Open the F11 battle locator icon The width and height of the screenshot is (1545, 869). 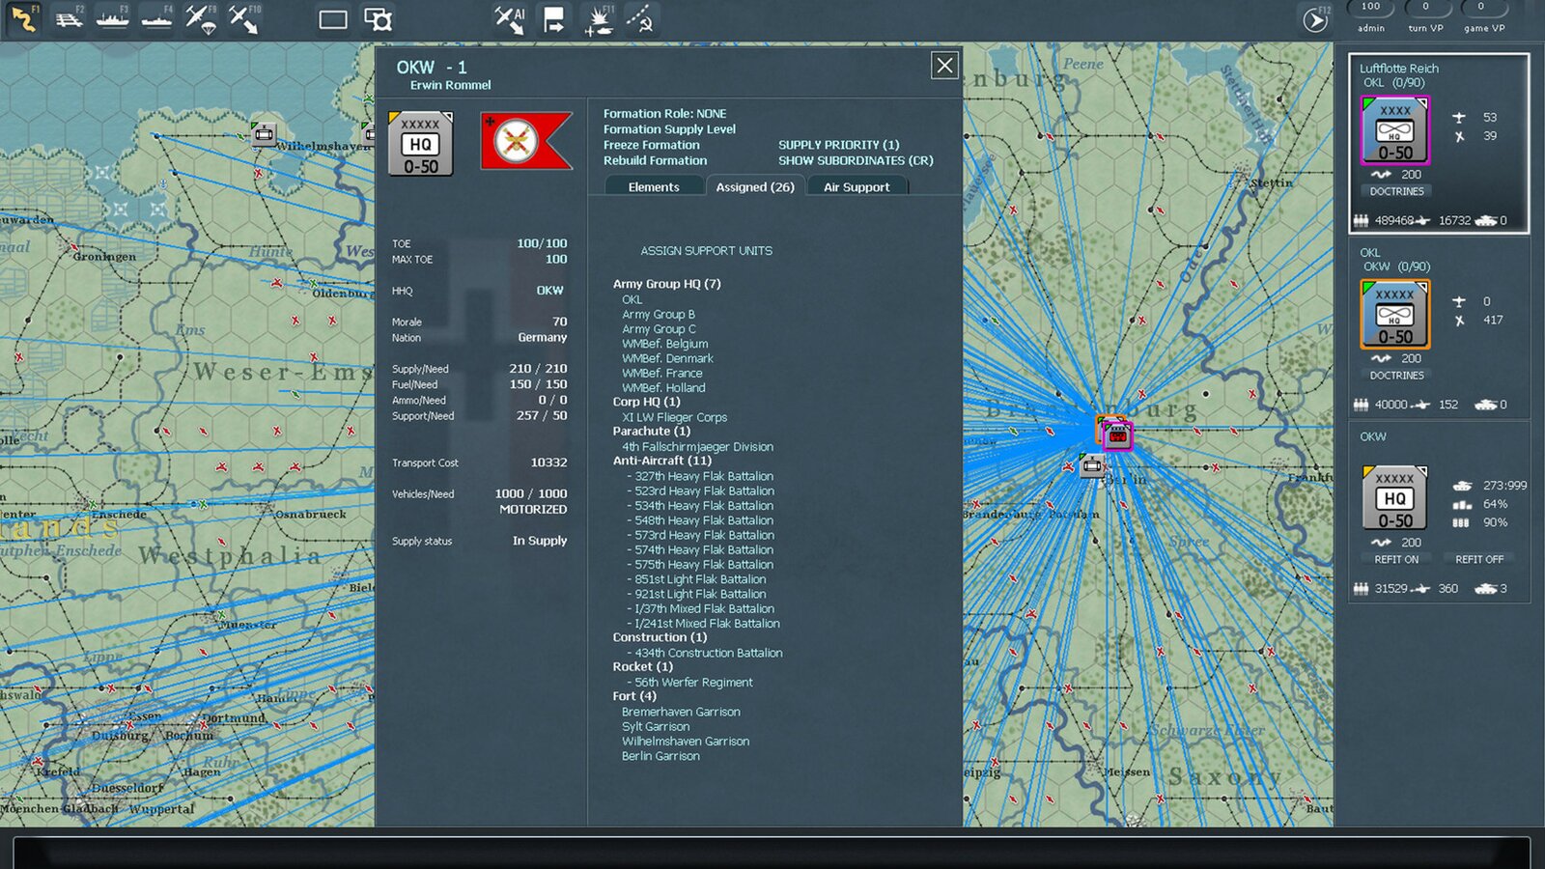[x=599, y=20]
